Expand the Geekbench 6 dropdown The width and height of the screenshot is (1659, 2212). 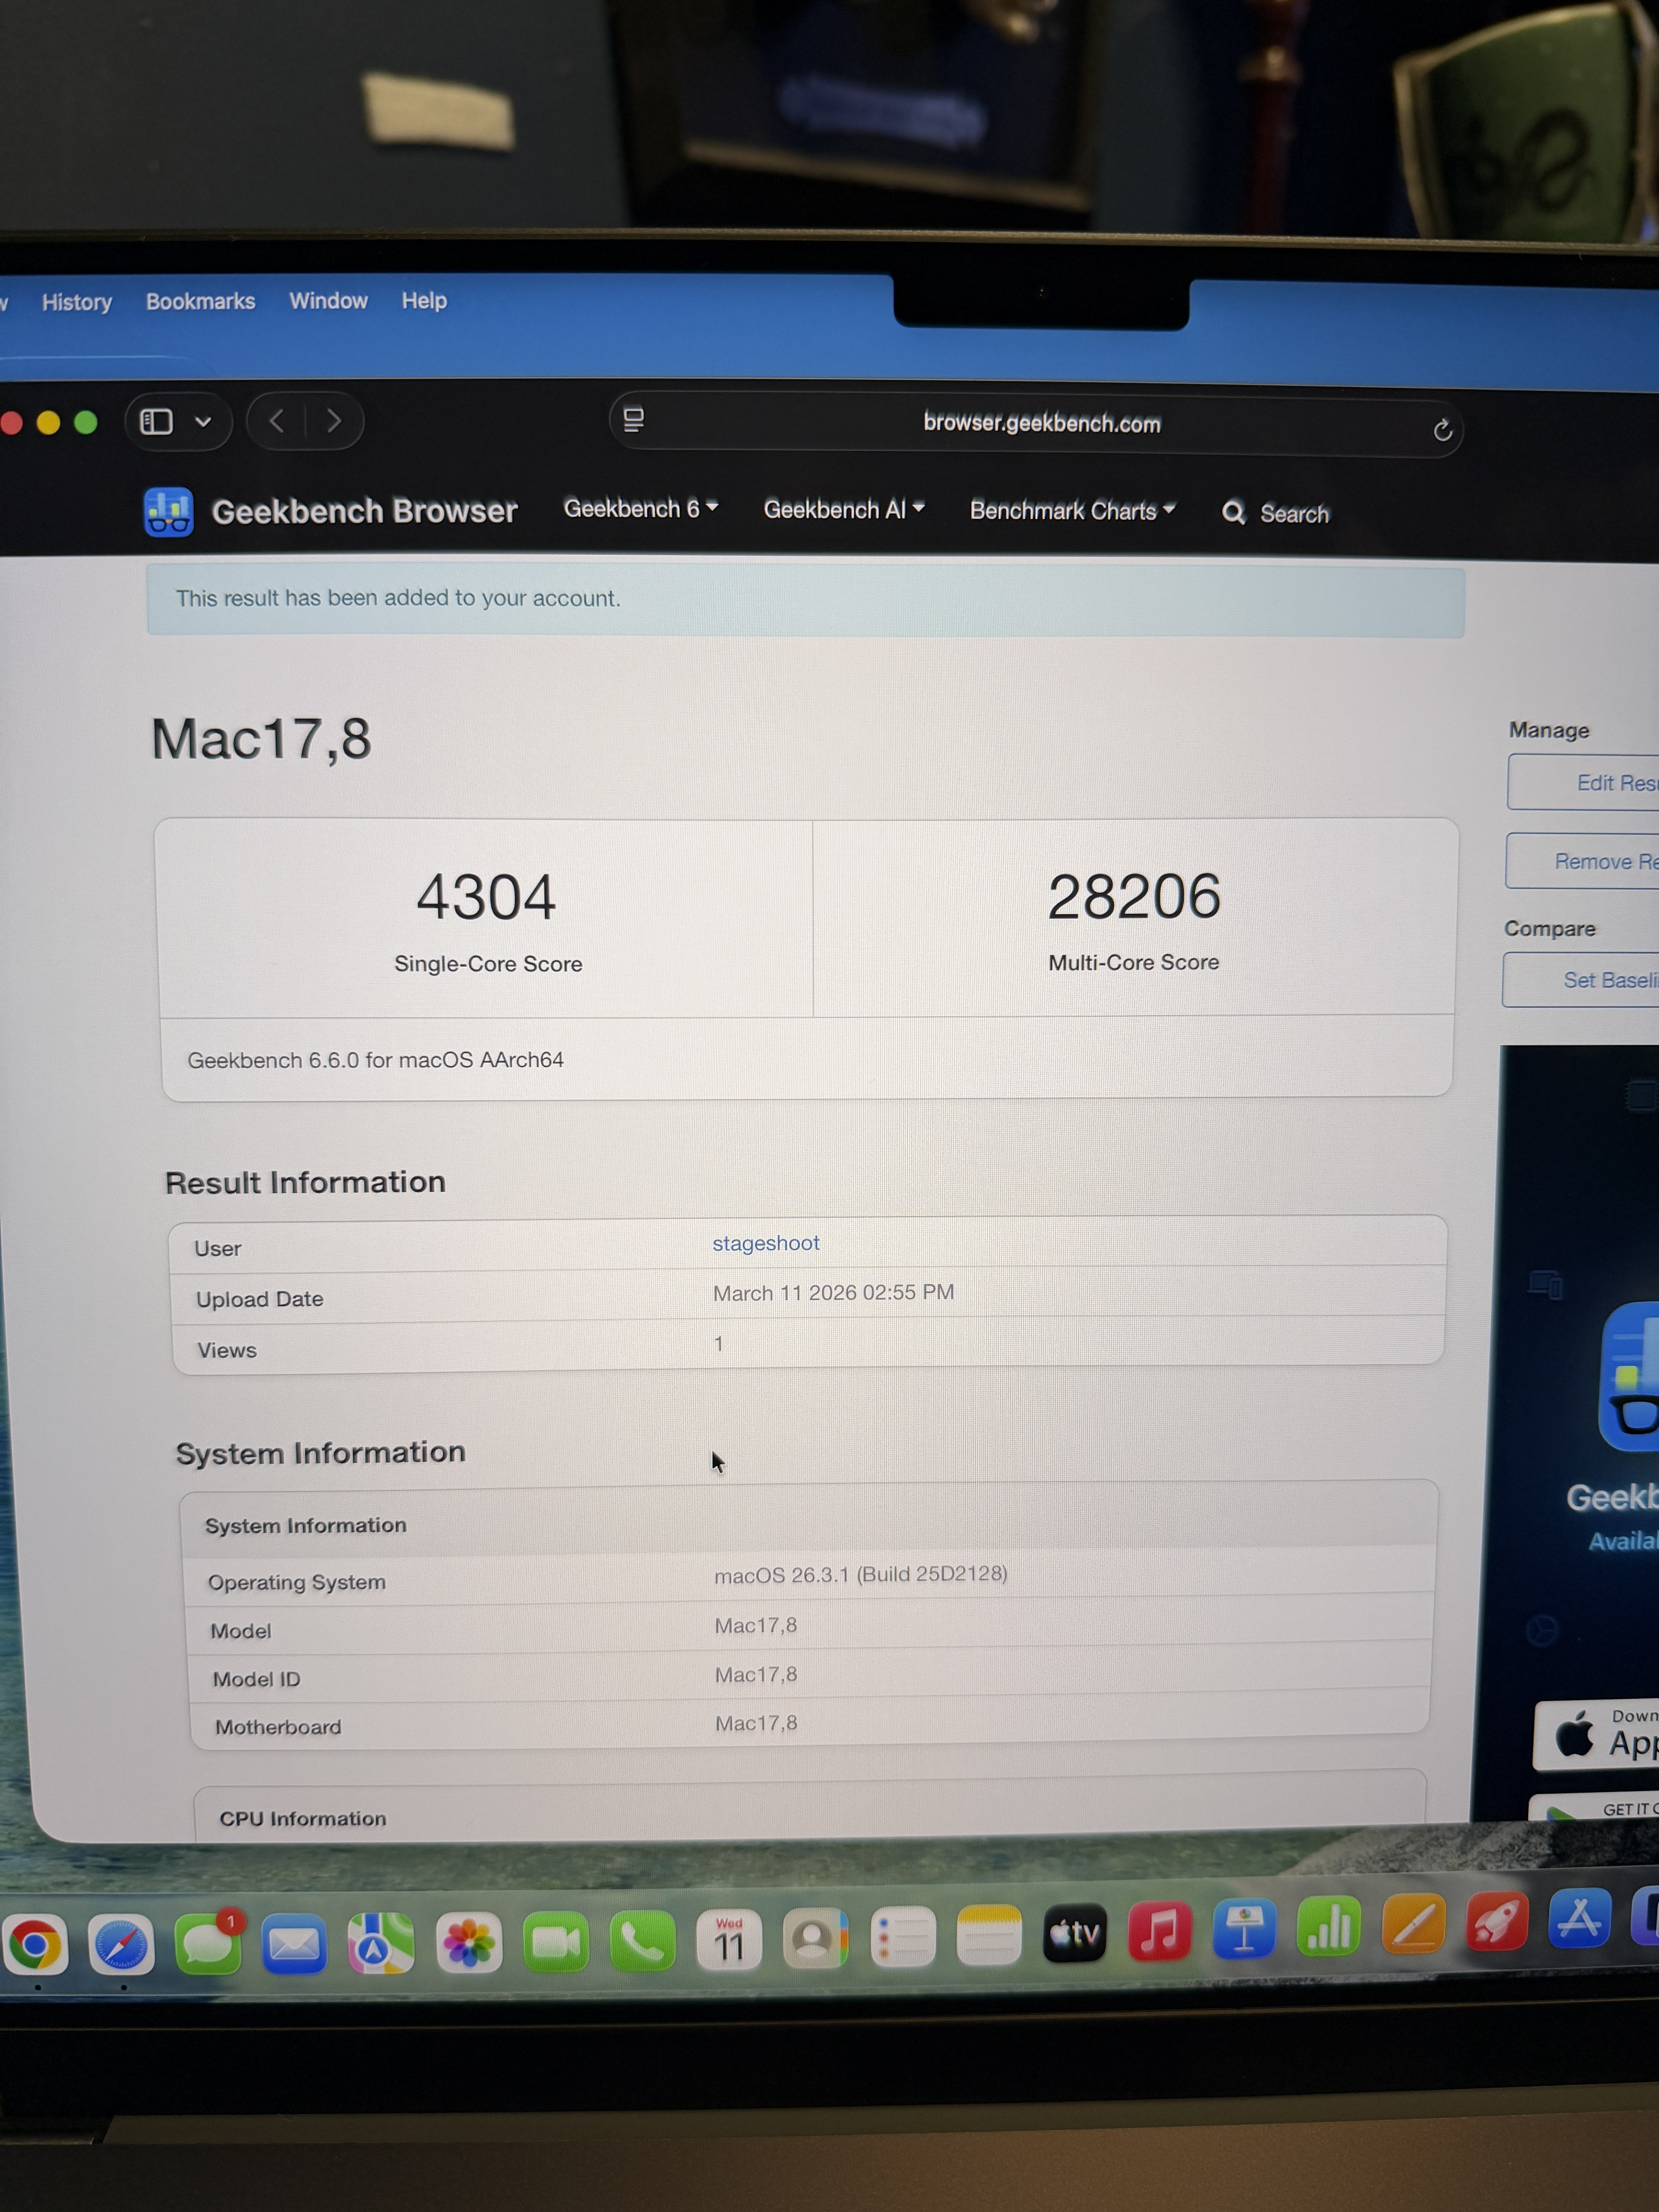pyautogui.click(x=641, y=509)
